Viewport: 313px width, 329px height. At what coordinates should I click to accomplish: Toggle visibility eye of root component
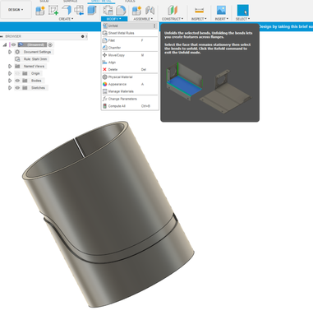pyautogui.click(x=13, y=44)
